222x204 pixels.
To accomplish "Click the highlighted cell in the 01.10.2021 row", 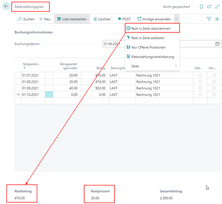I will coord(49,95).
